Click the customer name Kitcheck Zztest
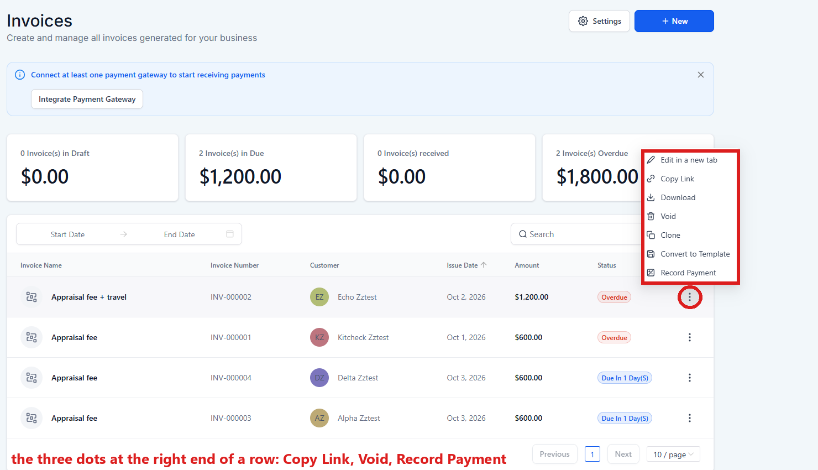The width and height of the screenshot is (818, 470). 363,337
